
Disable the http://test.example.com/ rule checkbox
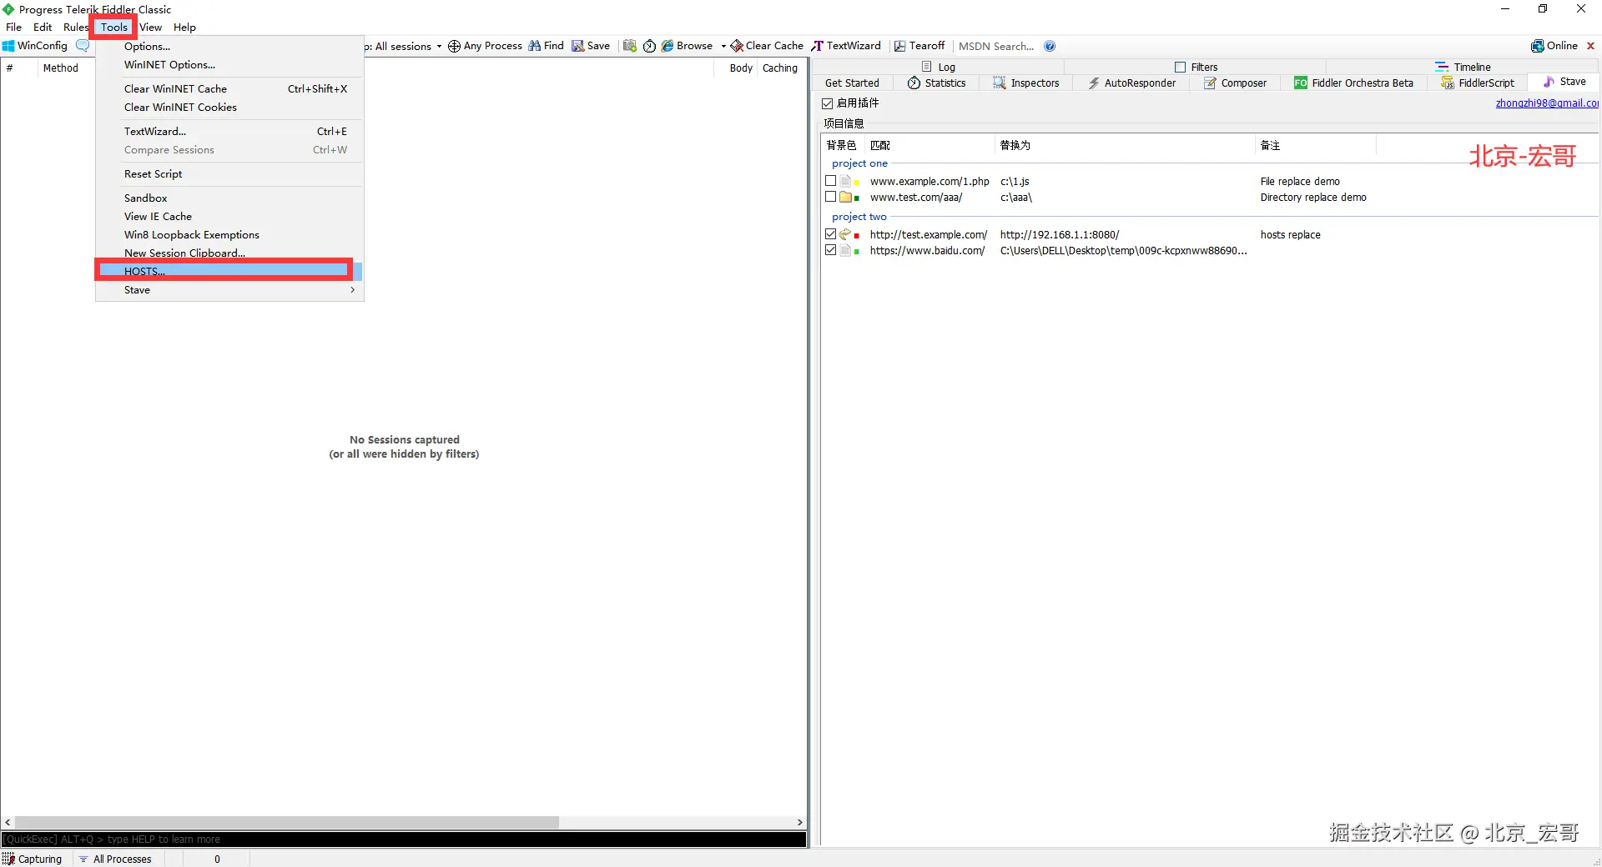tap(830, 234)
